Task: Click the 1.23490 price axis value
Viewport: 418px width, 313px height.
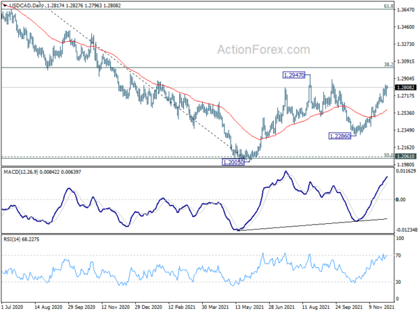Action: [x=405, y=131]
